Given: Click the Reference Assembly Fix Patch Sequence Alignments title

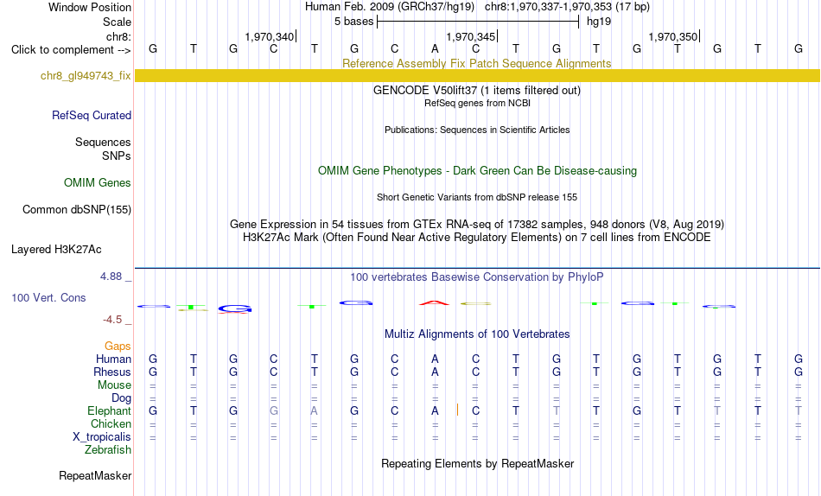Looking at the screenshot, I should coord(476,63).
